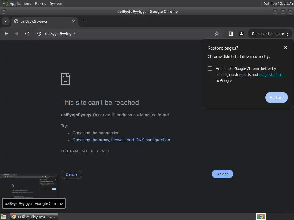The height and width of the screenshot is (220, 294).
Task: Click the Chrome taskbar window entry
Action: (x=34, y=217)
